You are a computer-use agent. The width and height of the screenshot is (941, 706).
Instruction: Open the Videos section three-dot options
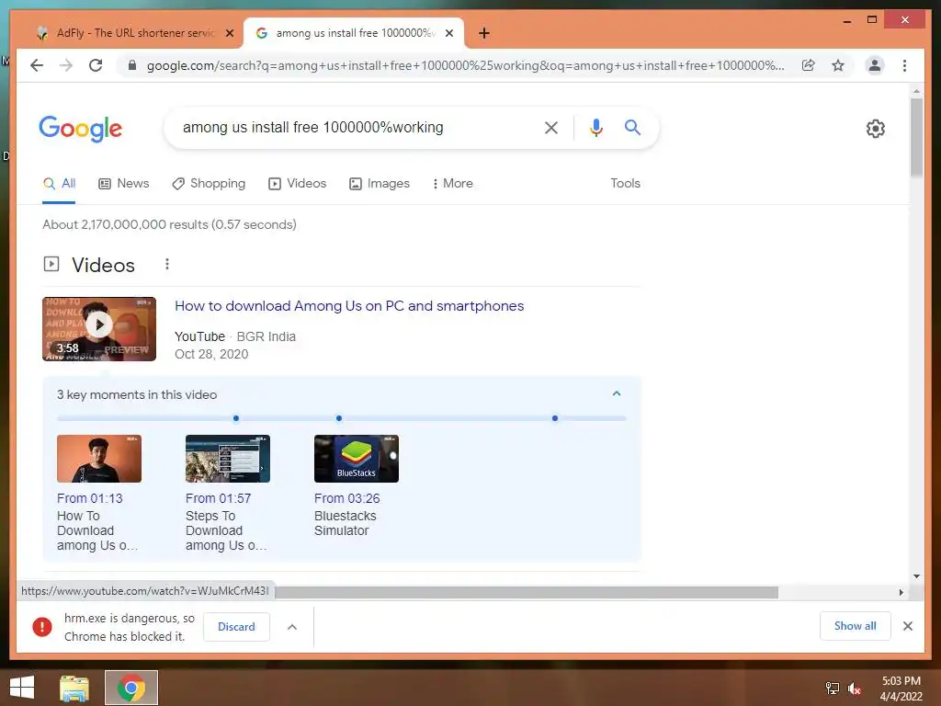click(x=167, y=264)
